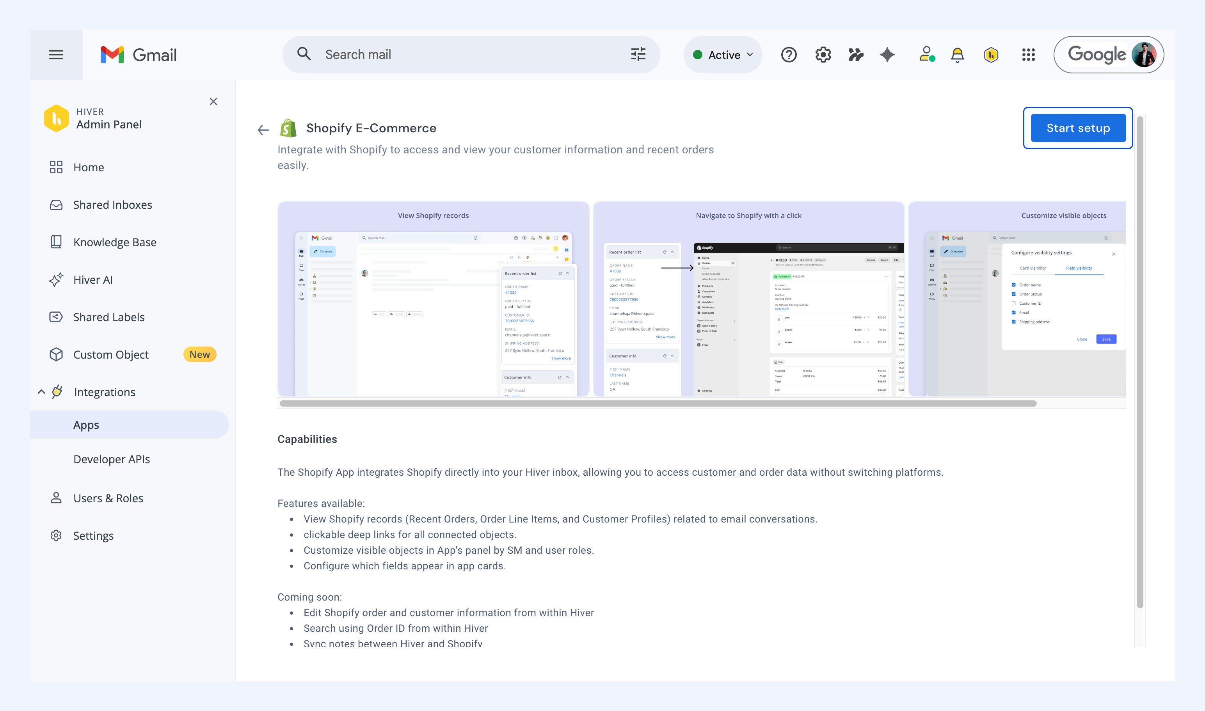The height and width of the screenshot is (711, 1205).
Task: Click the Hiver Admin Panel logo
Action: (x=56, y=118)
